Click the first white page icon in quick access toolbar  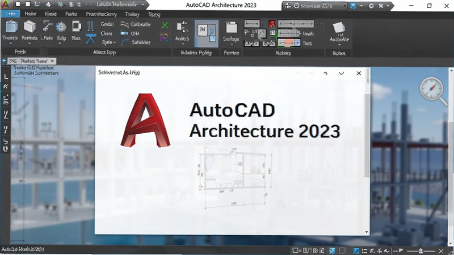click(18, 5)
